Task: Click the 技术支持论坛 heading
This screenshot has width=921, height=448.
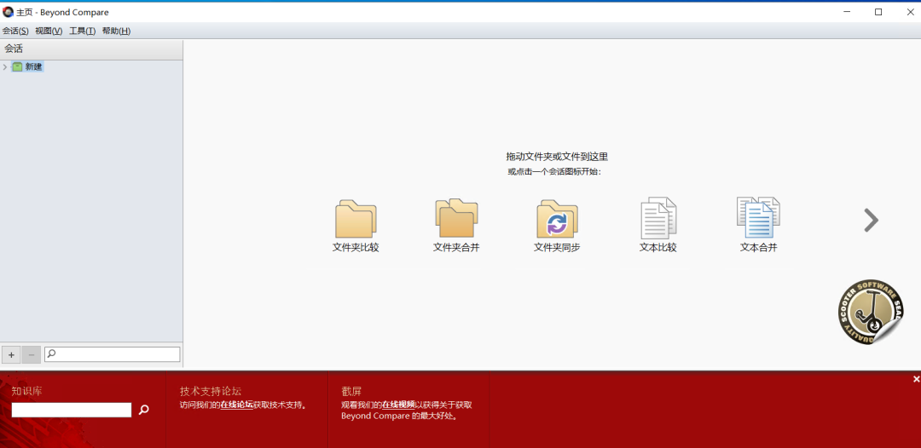Action: 211,391
